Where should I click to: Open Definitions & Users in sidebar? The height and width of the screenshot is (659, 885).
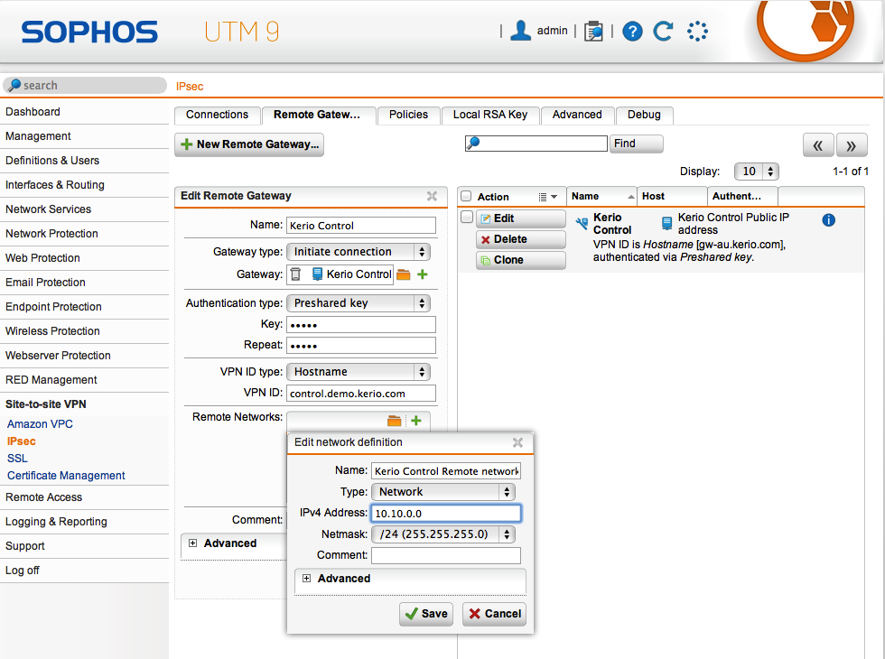pos(85,161)
